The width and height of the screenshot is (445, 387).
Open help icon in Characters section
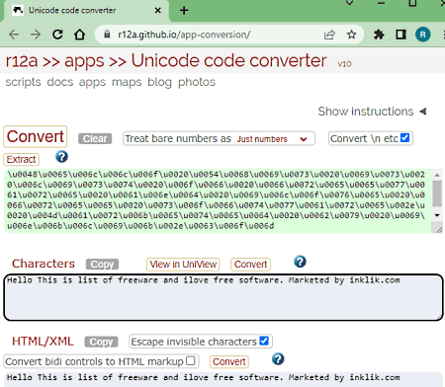click(300, 262)
